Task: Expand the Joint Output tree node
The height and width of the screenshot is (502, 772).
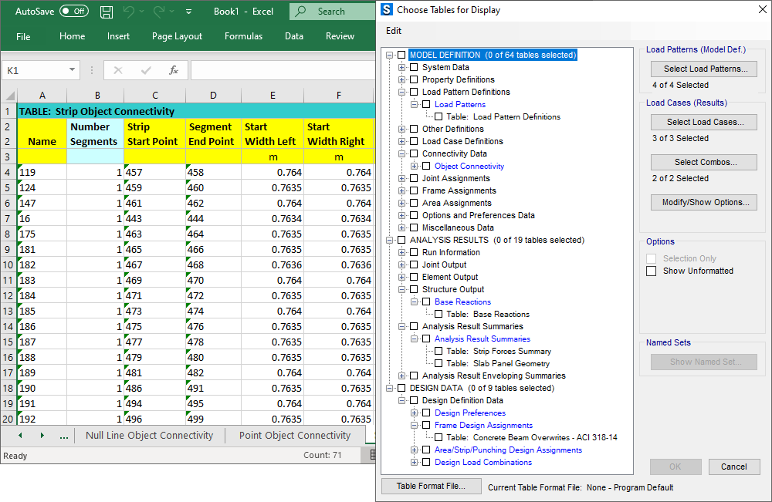Action: (401, 264)
